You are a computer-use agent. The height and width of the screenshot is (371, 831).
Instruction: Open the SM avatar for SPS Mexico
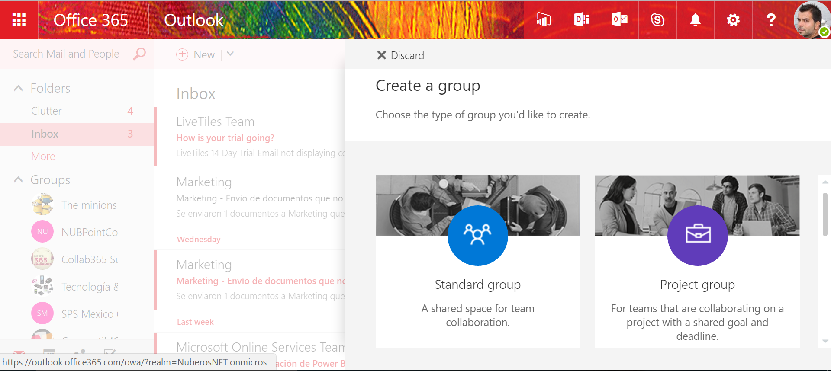42,313
